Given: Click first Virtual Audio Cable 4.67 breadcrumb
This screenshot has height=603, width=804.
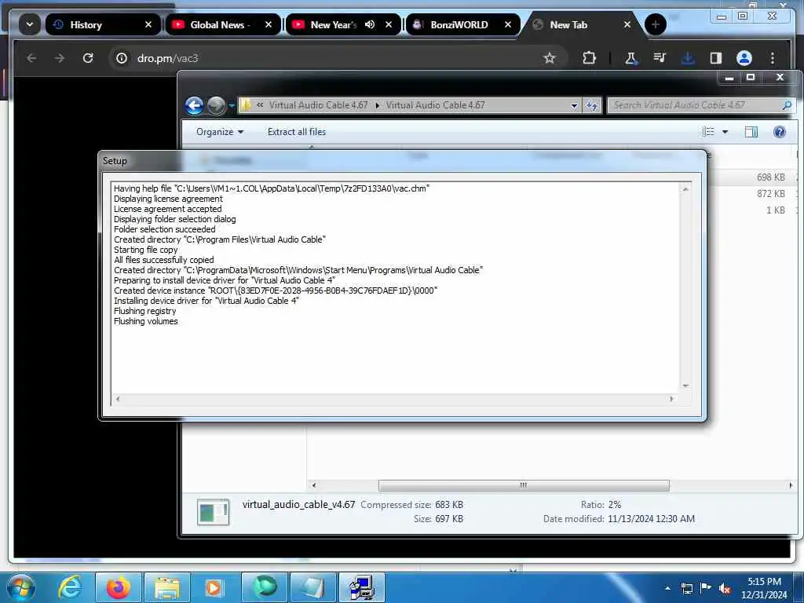Looking at the screenshot, I should (x=319, y=105).
